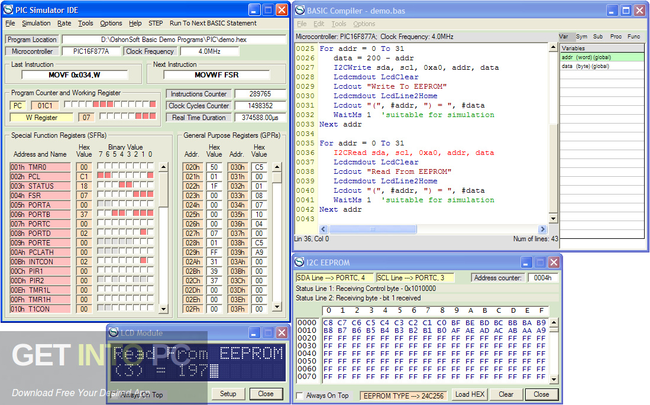Open Options menu in PIC Simulator IDE
This screenshot has width=650, height=405.
[x=111, y=23]
